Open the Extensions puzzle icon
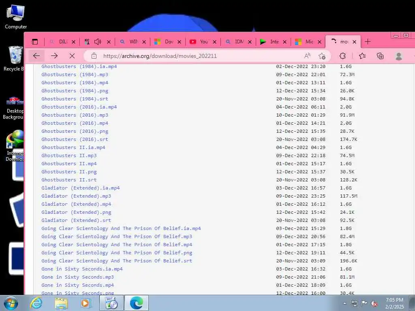Screen dimensions: 415x311 pos(342,56)
